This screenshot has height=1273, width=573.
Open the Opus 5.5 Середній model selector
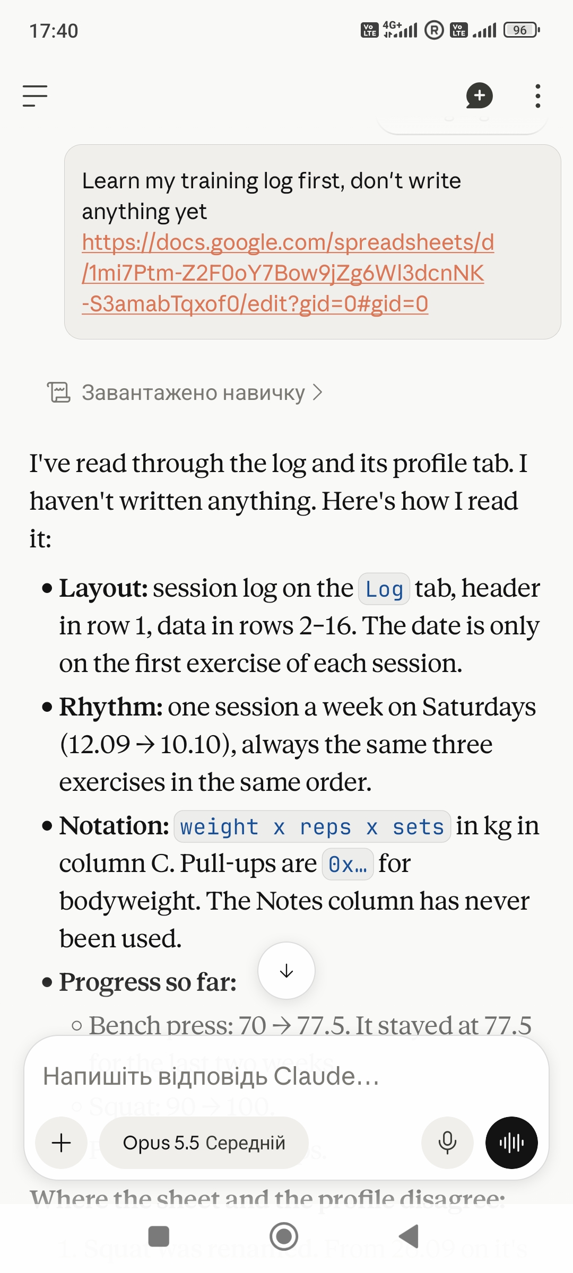point(204,1143)
